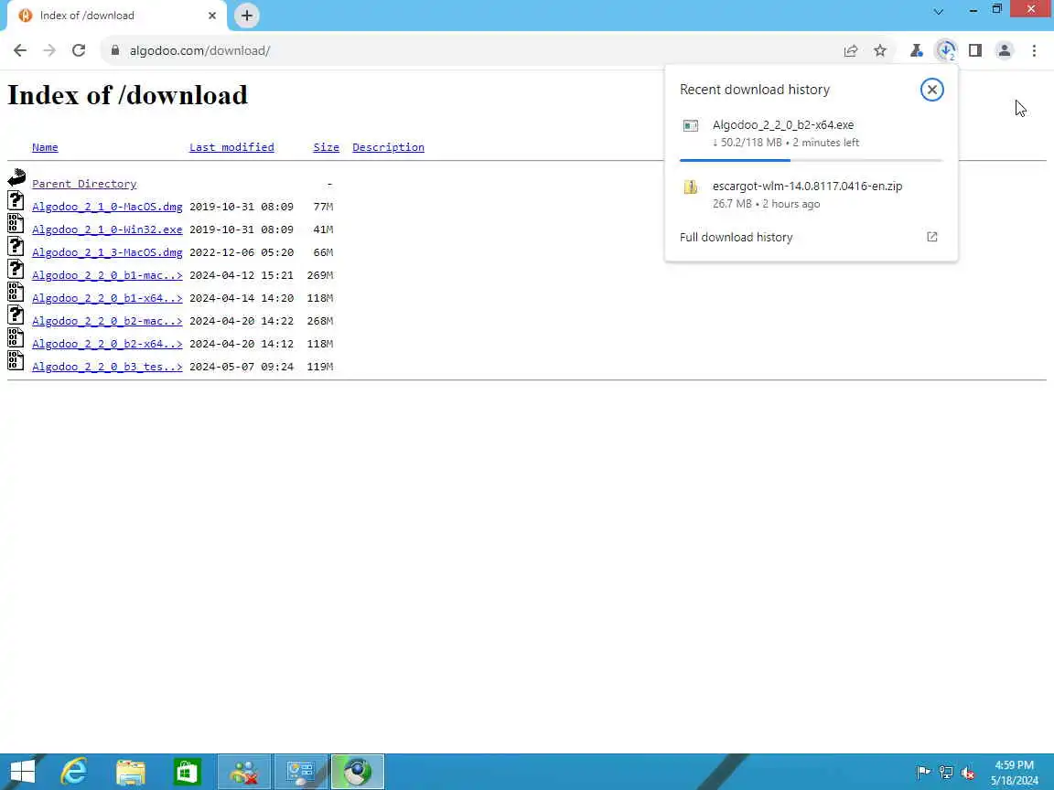The height and width of the screenshot is (790, 1054).
Task: Open a new browser tab
Action: pyautogui.click(x=247, y=16)
